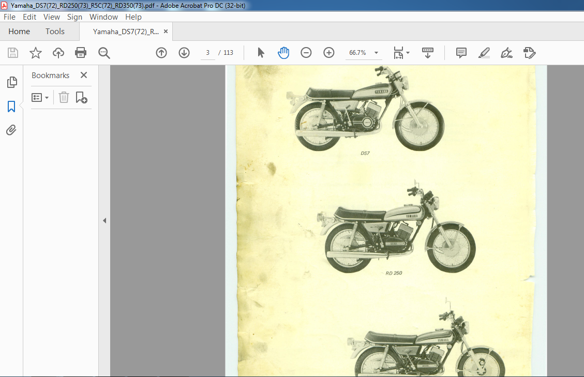Click the Fit page width tool
Screen dimensions: 584x377
pos(398,53)
